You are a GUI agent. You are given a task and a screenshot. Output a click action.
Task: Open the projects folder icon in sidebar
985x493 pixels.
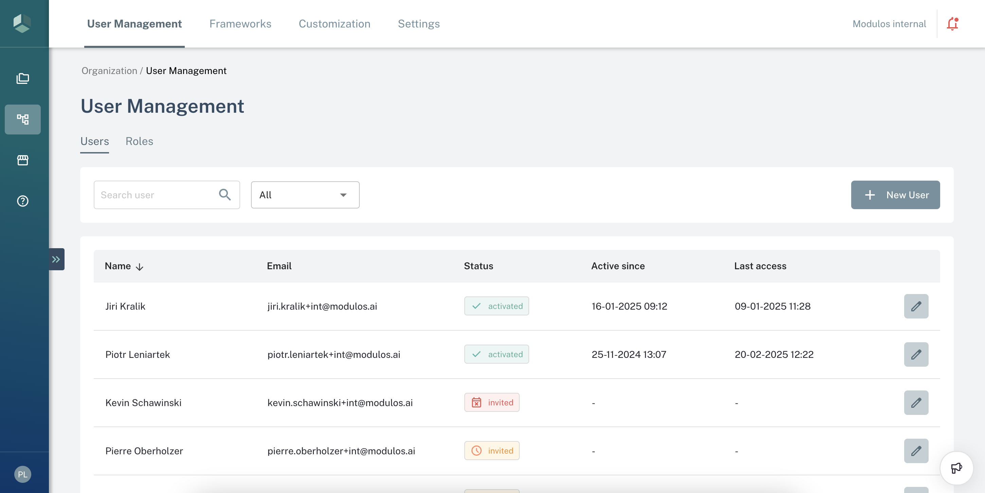[22, 79]
